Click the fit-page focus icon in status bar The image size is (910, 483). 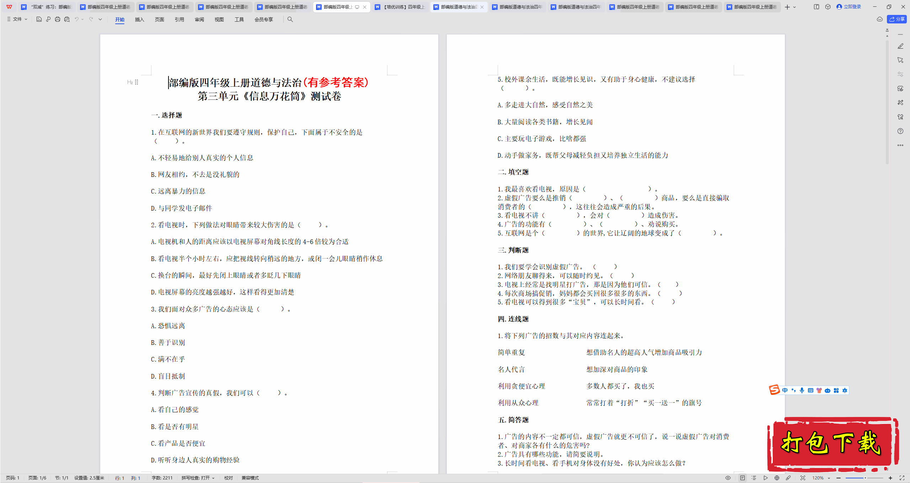[x=803, y=478]
